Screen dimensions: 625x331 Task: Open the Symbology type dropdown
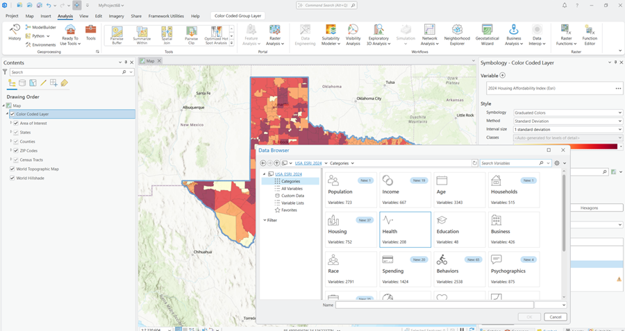point(567,112)
